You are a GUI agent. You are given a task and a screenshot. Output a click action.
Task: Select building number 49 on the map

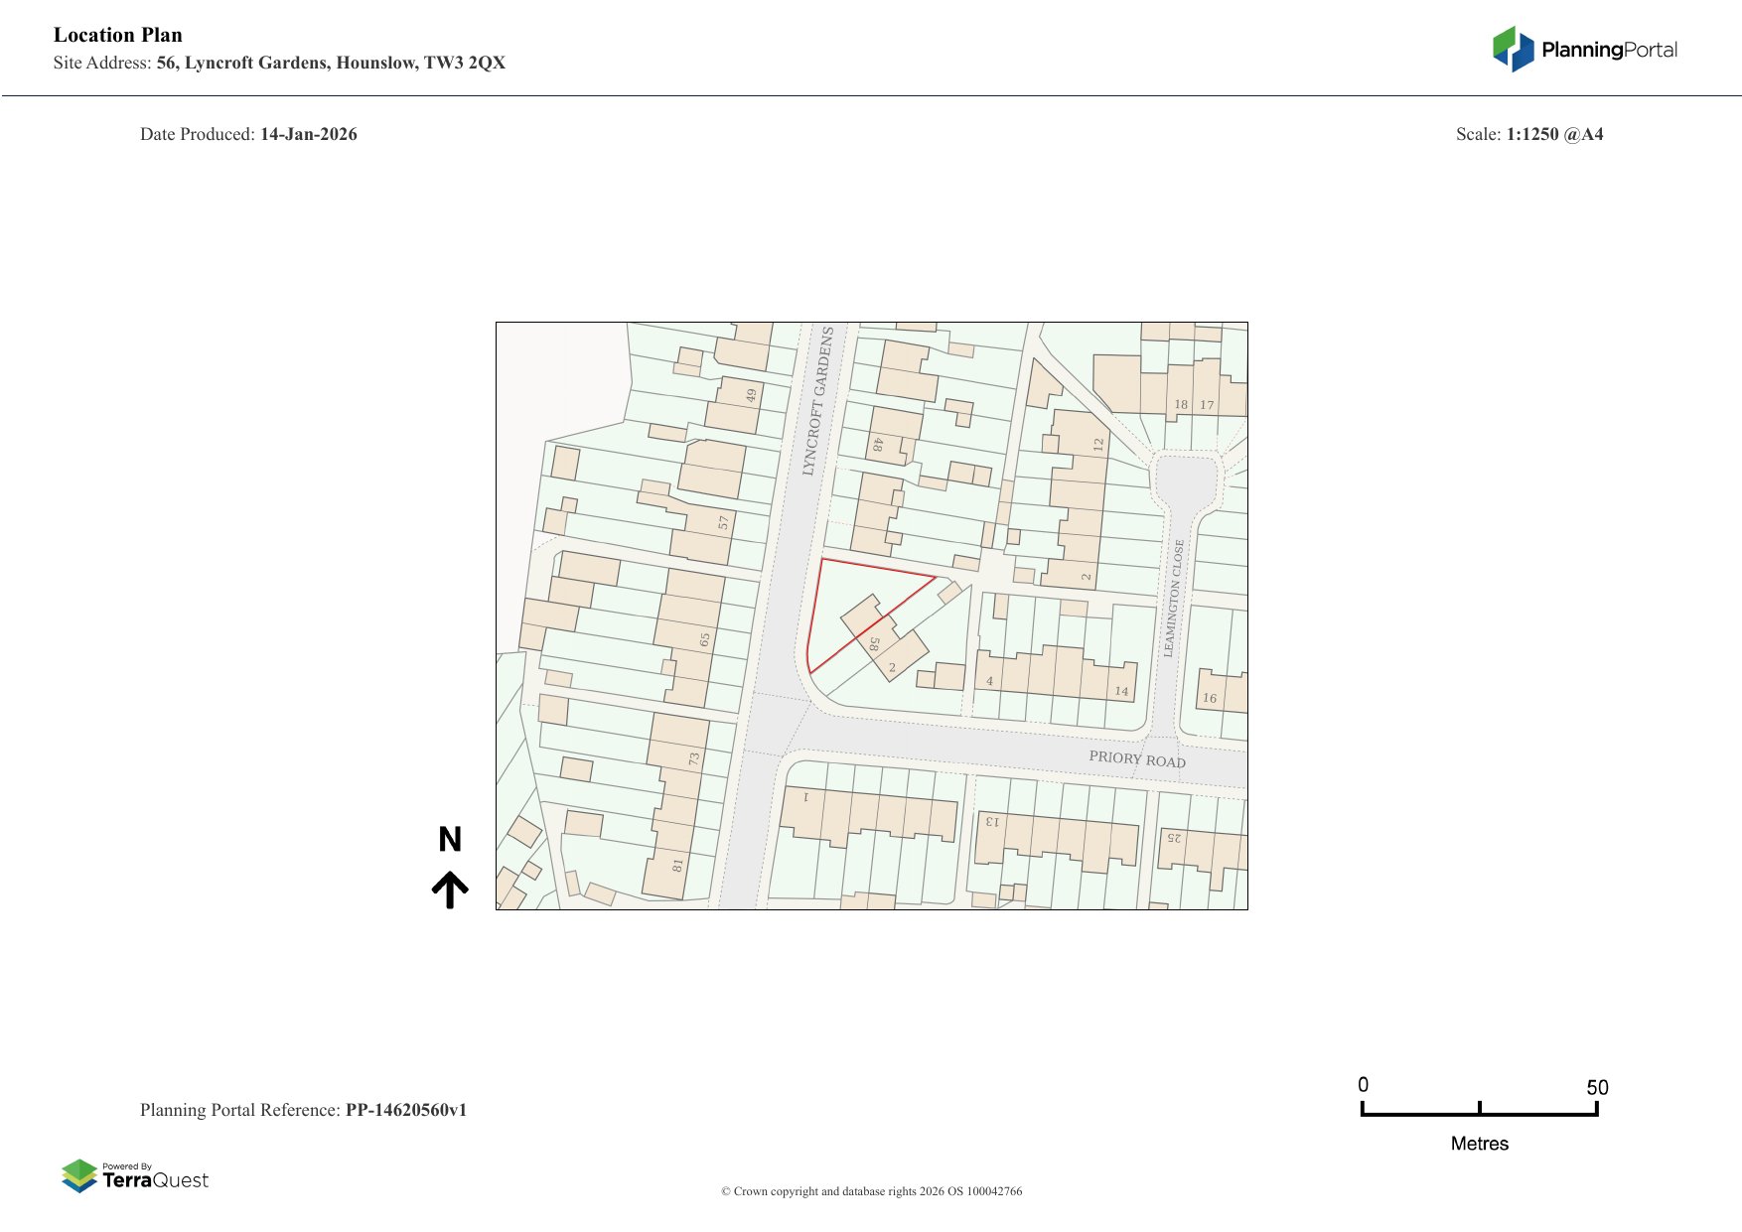tap(751, 395)
